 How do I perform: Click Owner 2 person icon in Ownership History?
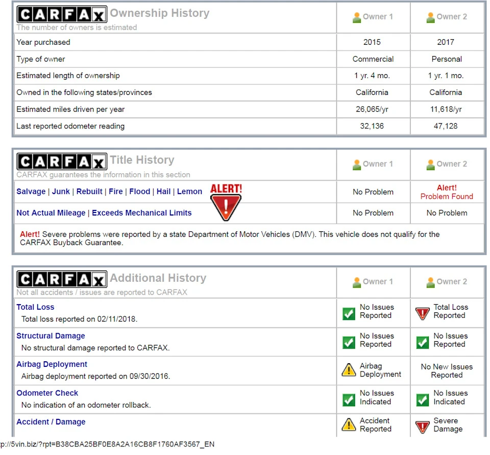(x=430, y=17)
